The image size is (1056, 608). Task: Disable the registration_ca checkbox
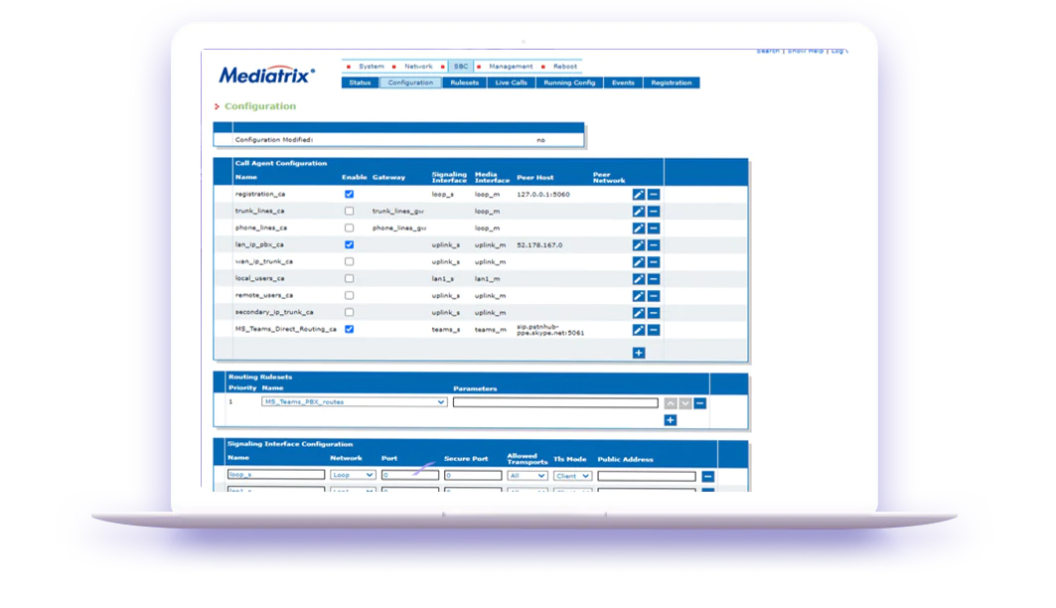click(x=349, y=194)
